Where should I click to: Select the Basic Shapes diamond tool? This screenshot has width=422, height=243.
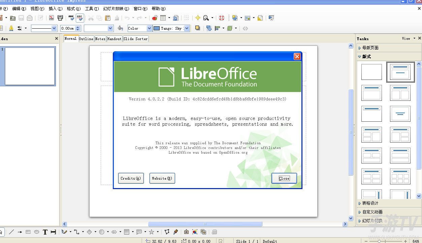click(89, 232)
